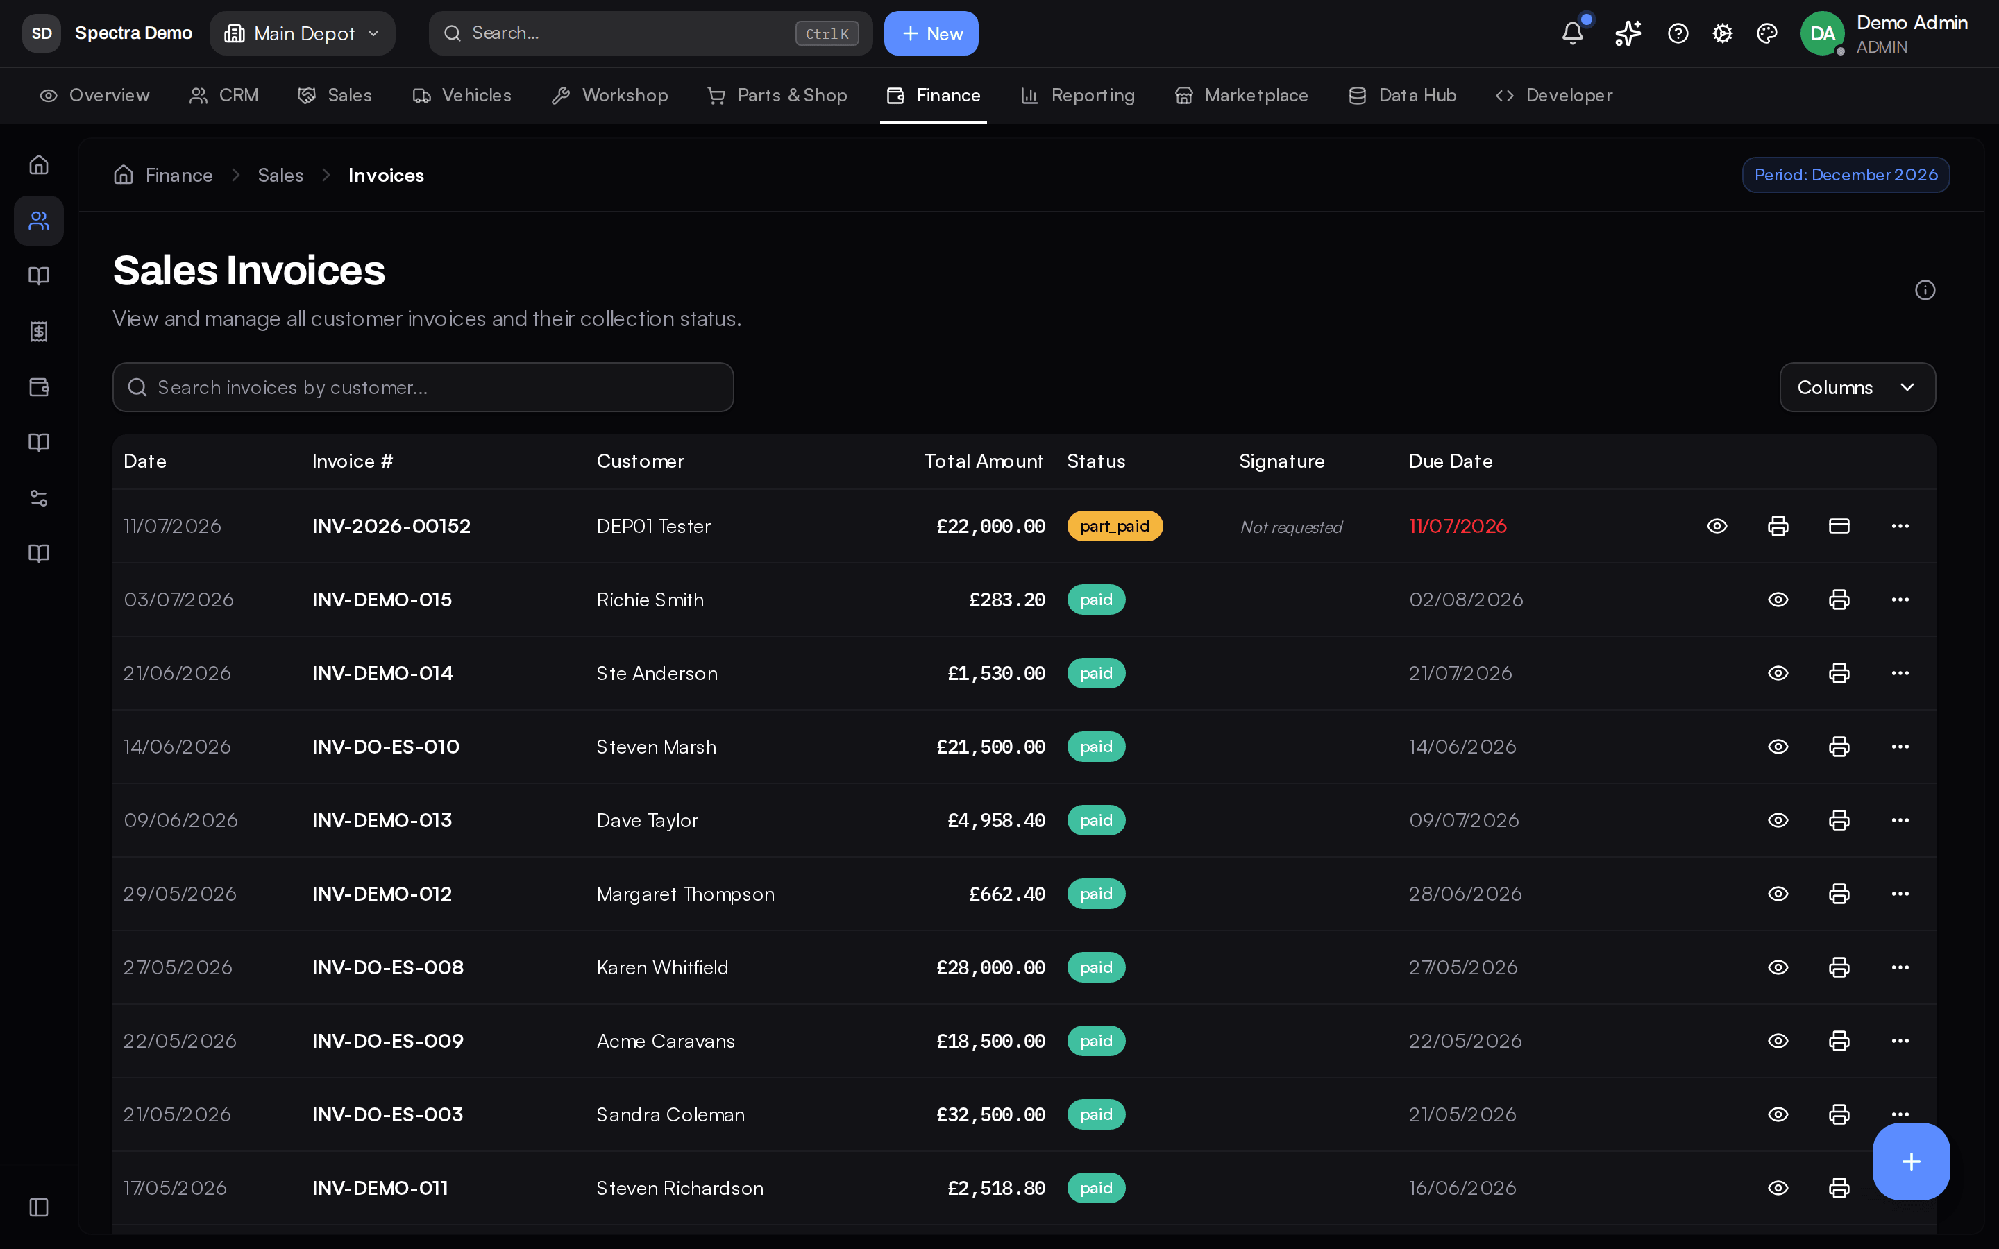The image size is (1999, 1249).
Task: View invoice INV-DEMO-012 with eye icon
Action: (1778, 894)
